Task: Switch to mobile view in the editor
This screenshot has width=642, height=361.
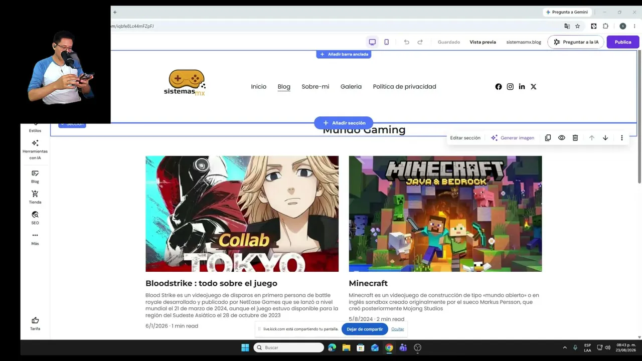Action: (386, 42)
